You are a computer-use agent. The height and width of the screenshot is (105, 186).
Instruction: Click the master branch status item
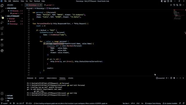4,103
